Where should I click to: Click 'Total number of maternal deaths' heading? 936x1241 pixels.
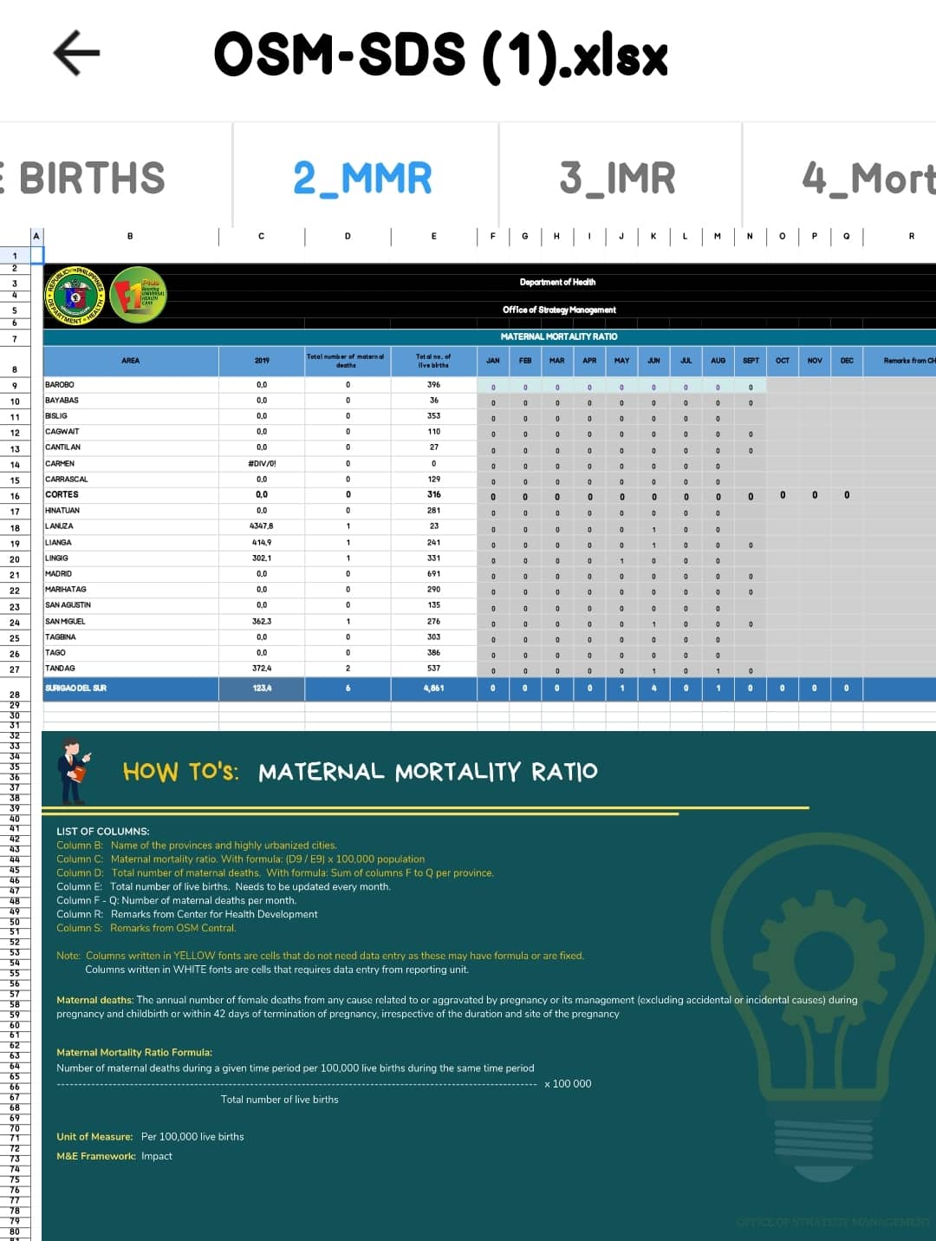point(347,361)
